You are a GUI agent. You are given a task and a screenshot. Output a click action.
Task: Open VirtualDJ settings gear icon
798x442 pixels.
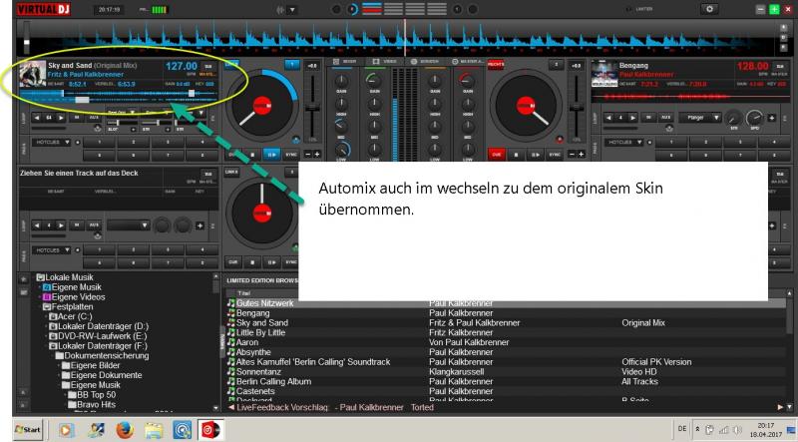[709, 9]
